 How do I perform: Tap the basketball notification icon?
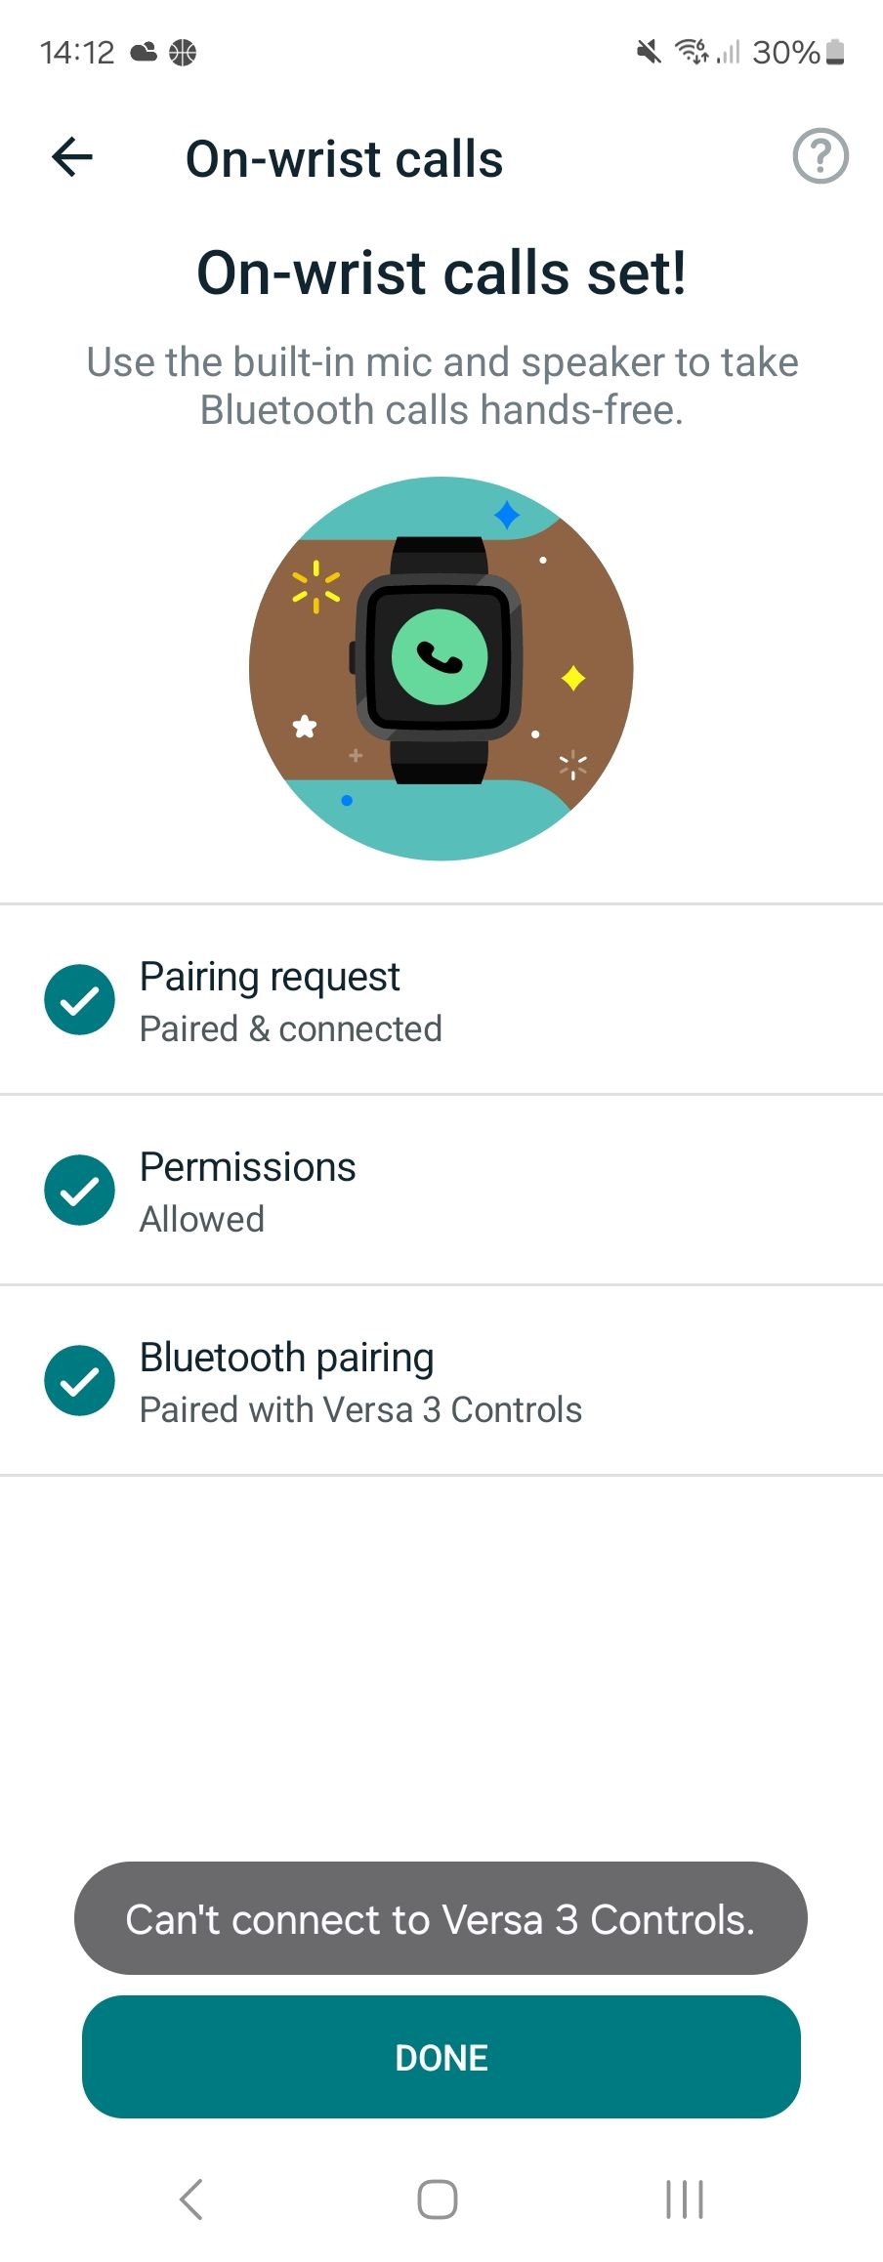coord(183,52)
